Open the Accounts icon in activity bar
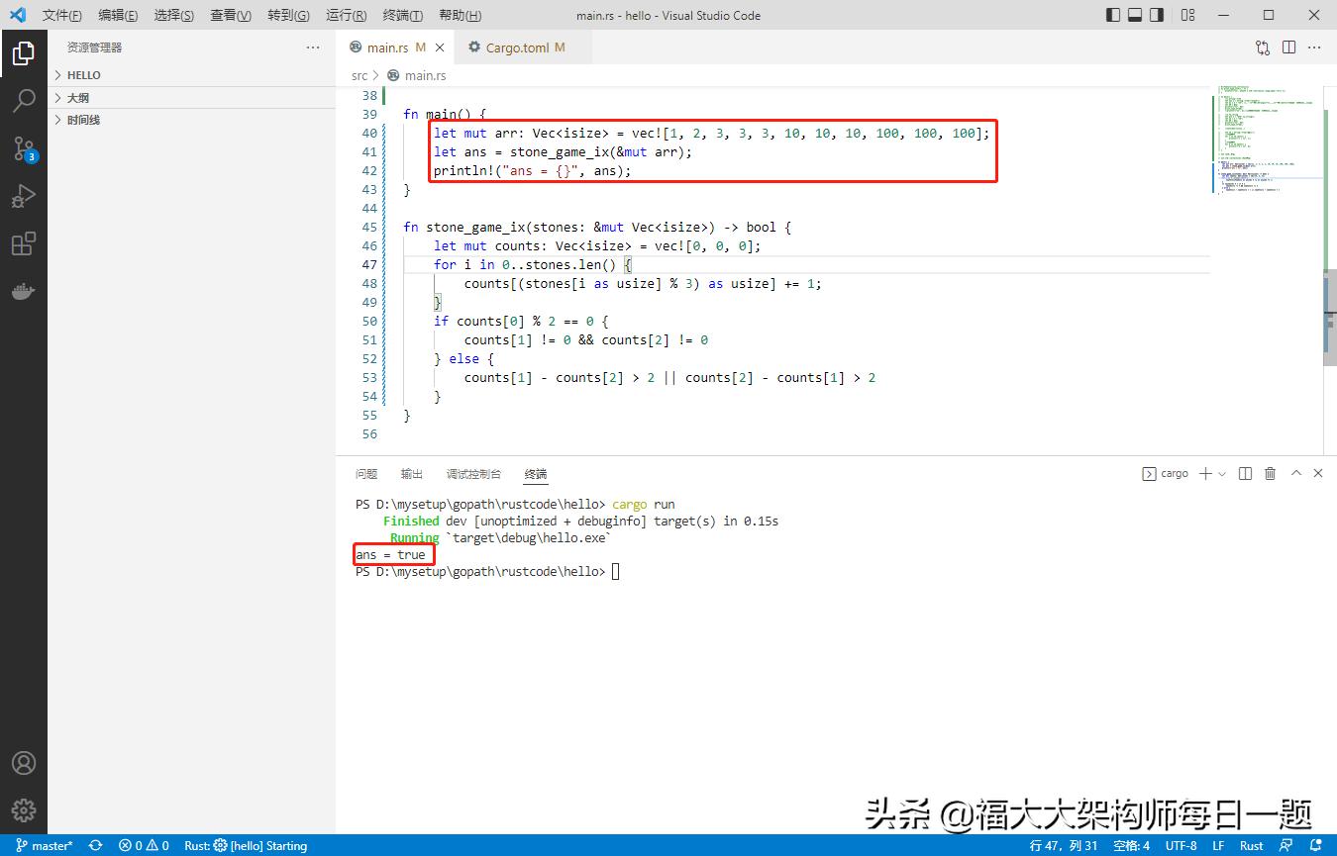The width and height of the screenshot is (1337, 856). pyautogui.click(x=25, y=761)
